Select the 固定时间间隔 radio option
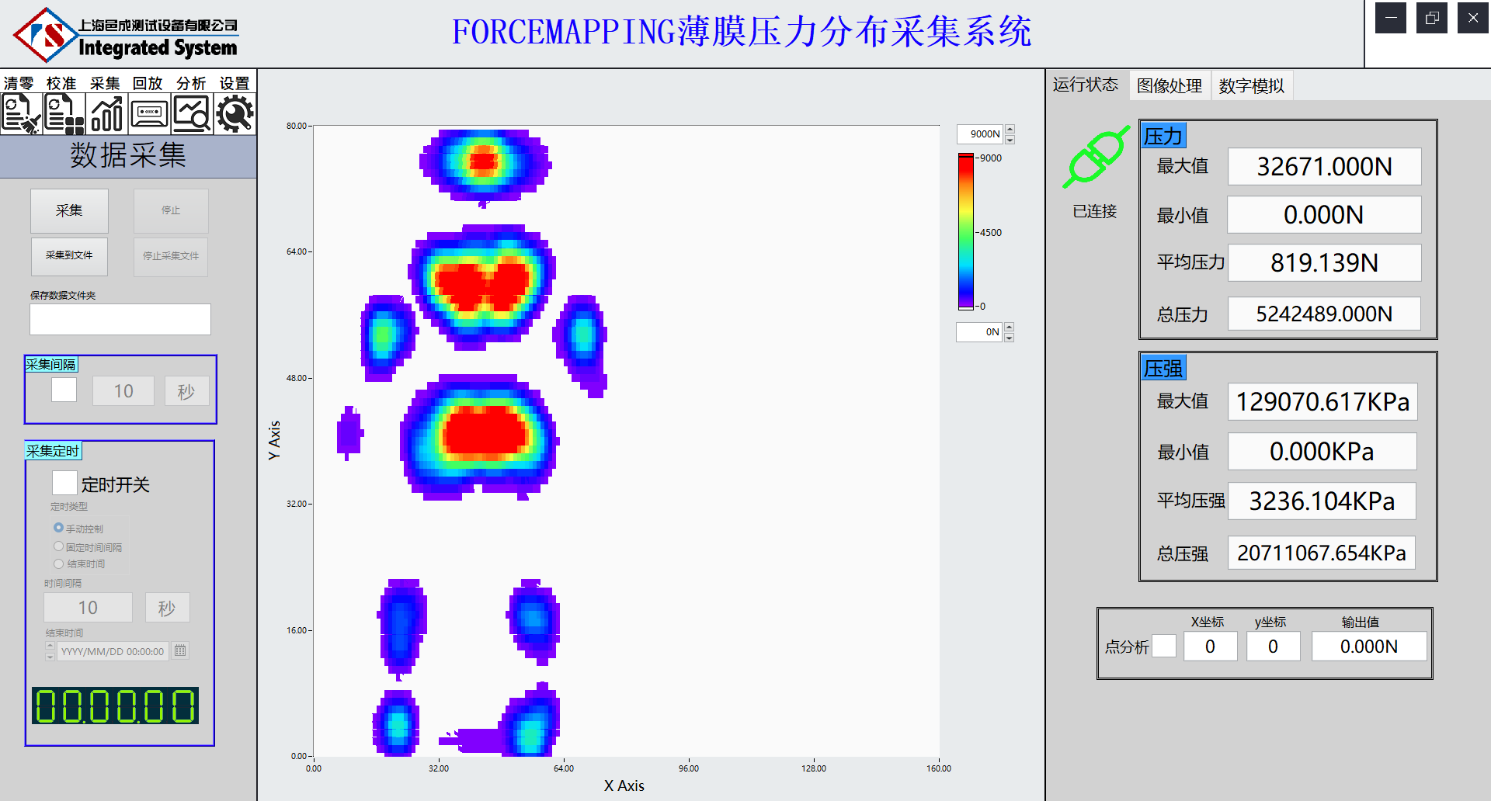Screen dimensions: 1491x801 [x=58, y=546]
